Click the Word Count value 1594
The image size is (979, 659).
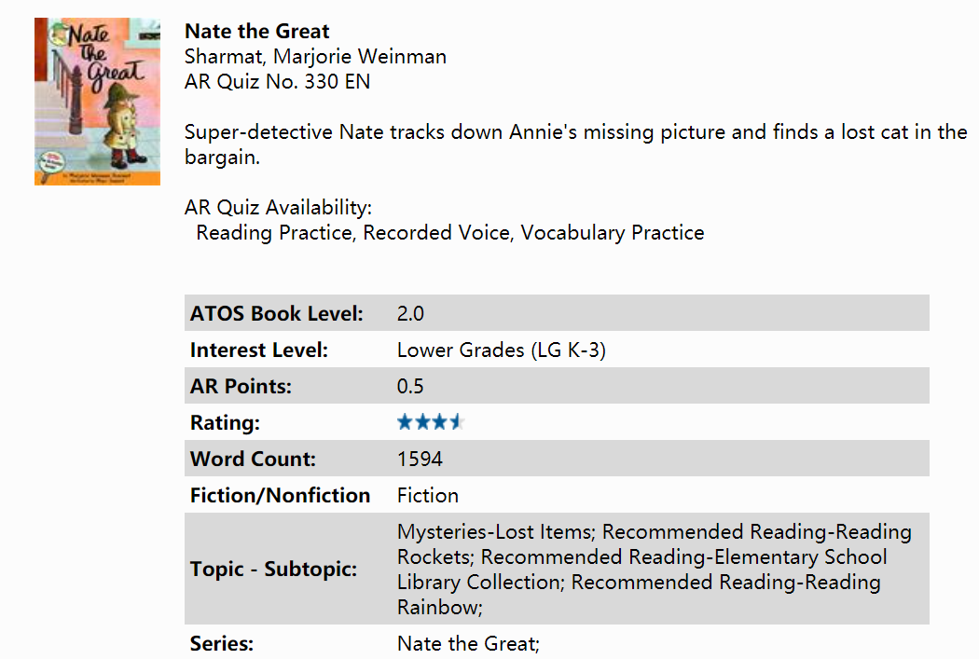click(x=420, y=459)
